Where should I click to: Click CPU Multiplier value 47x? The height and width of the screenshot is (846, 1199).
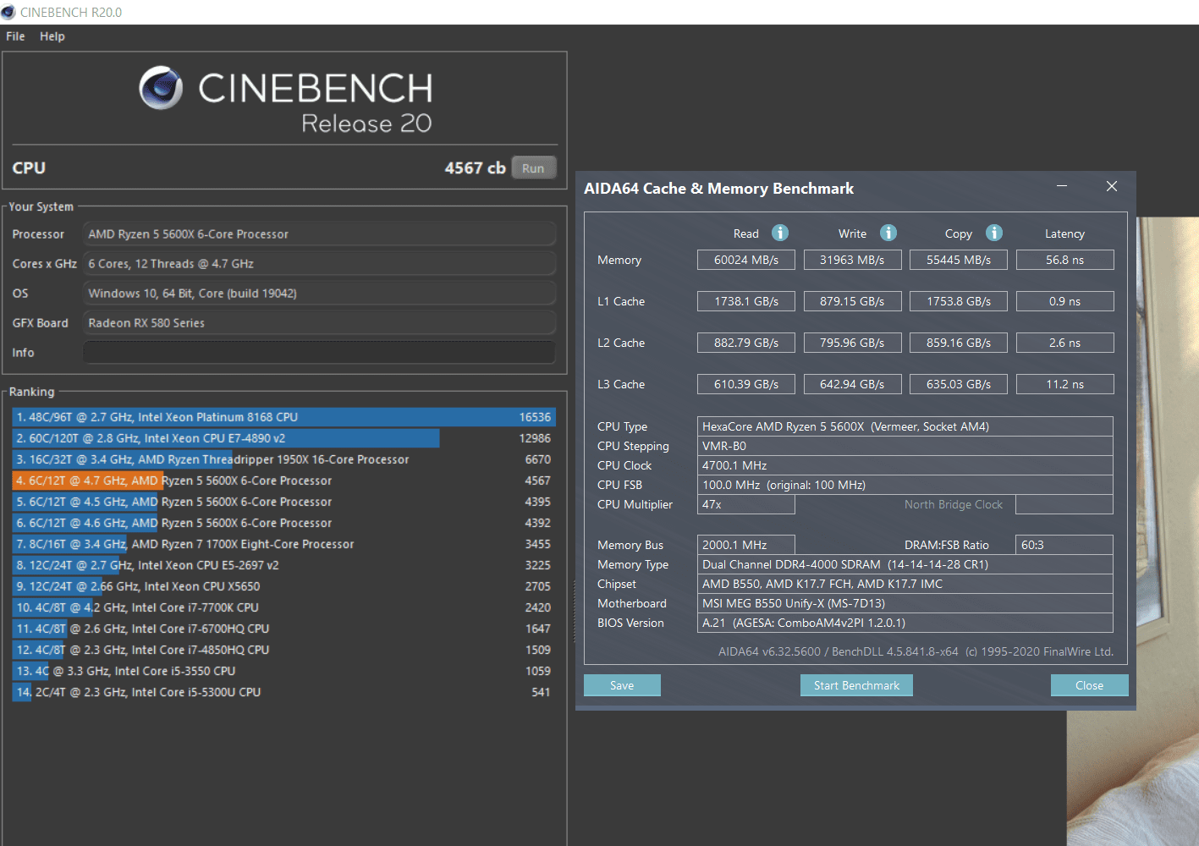pyautogui.click(x=746, y=504)
